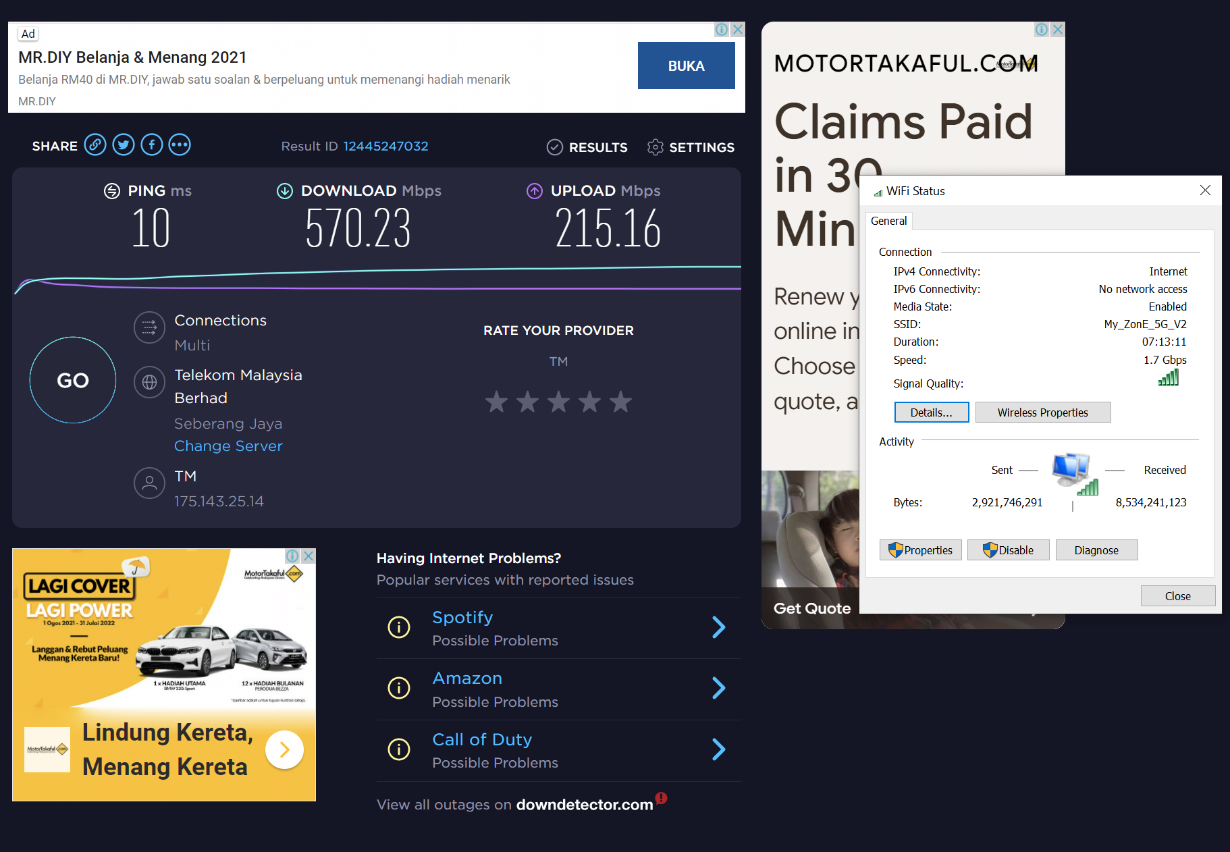Open ad info on MotorTakaful sidebar ad
The image size is (1230, 852).
click(x=1042, y=30)
